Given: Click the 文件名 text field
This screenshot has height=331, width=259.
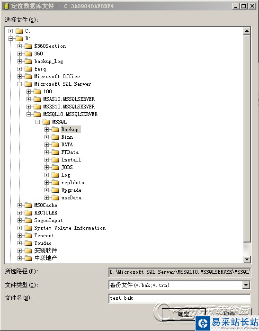Looking at the screenshot, I should point(179,298).
